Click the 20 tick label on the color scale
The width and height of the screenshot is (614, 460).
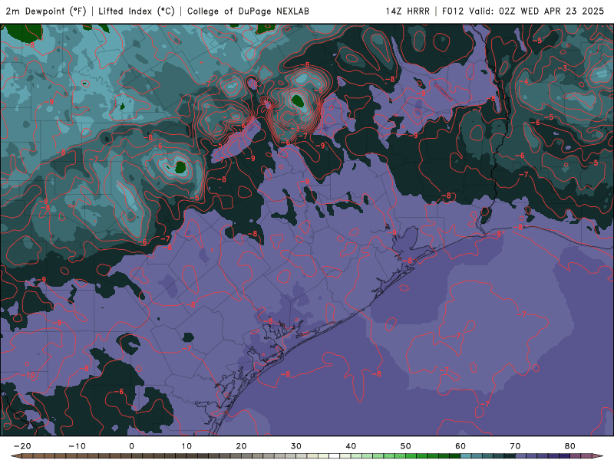click(x=241, y=446)
